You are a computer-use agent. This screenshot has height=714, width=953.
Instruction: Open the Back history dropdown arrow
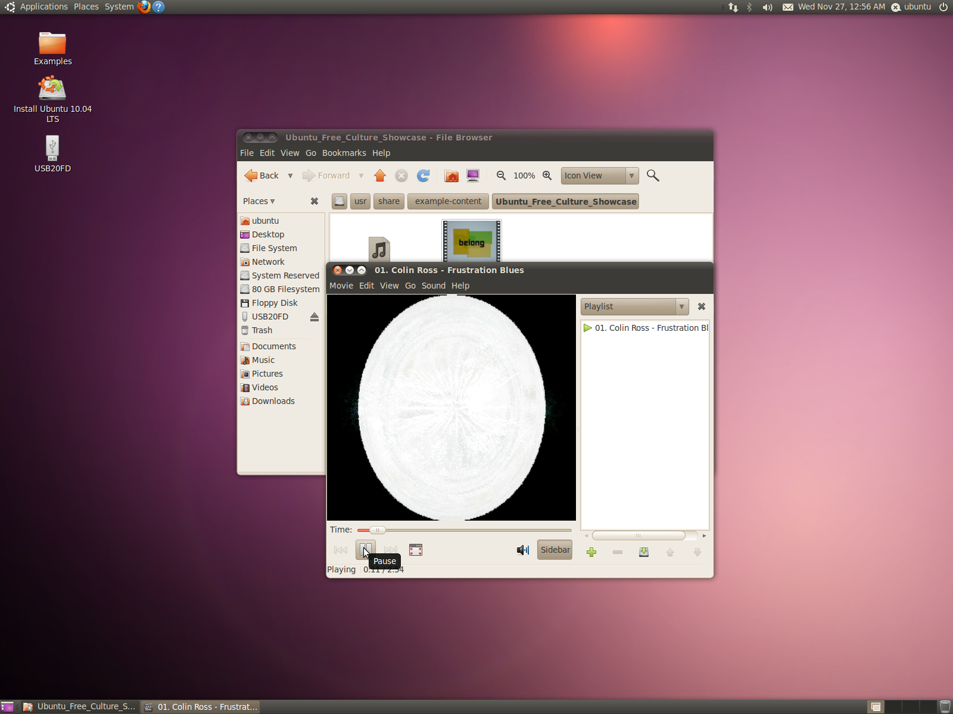point(290,176)
